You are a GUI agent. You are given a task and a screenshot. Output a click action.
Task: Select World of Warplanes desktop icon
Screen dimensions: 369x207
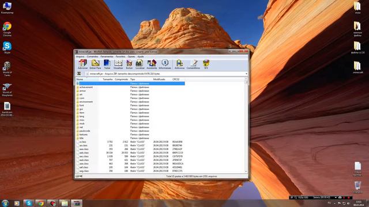click(7, 90)
